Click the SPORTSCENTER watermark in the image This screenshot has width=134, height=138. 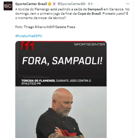point(89,44)
